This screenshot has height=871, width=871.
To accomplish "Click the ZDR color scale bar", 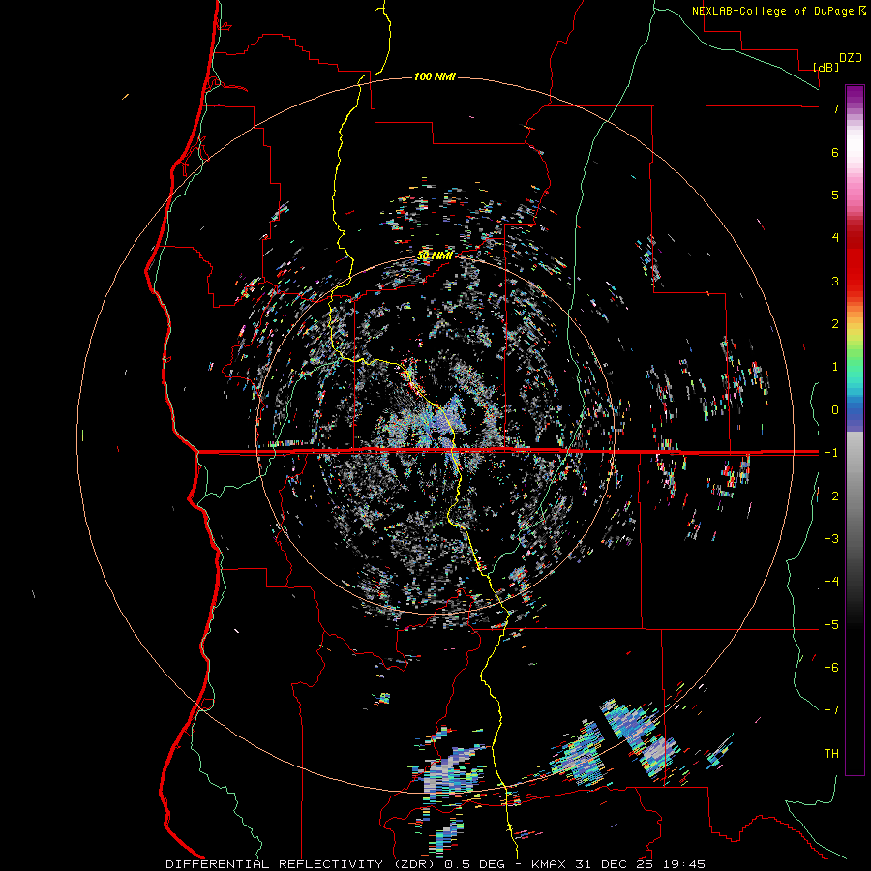I will pyautogui.click(x=855, y=430).
